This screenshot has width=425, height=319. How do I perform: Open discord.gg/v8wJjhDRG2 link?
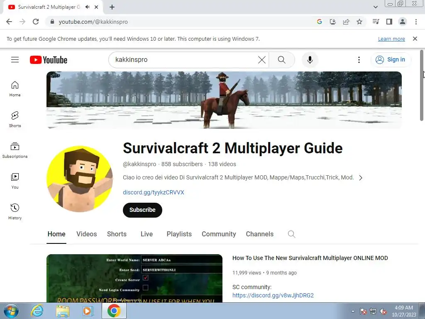273,295
